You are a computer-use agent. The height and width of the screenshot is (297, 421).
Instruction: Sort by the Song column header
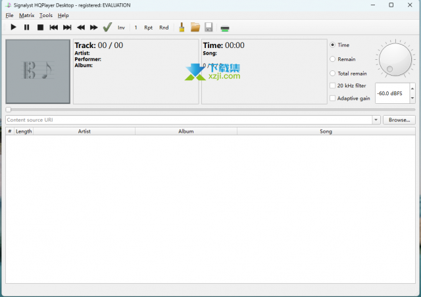326,131
